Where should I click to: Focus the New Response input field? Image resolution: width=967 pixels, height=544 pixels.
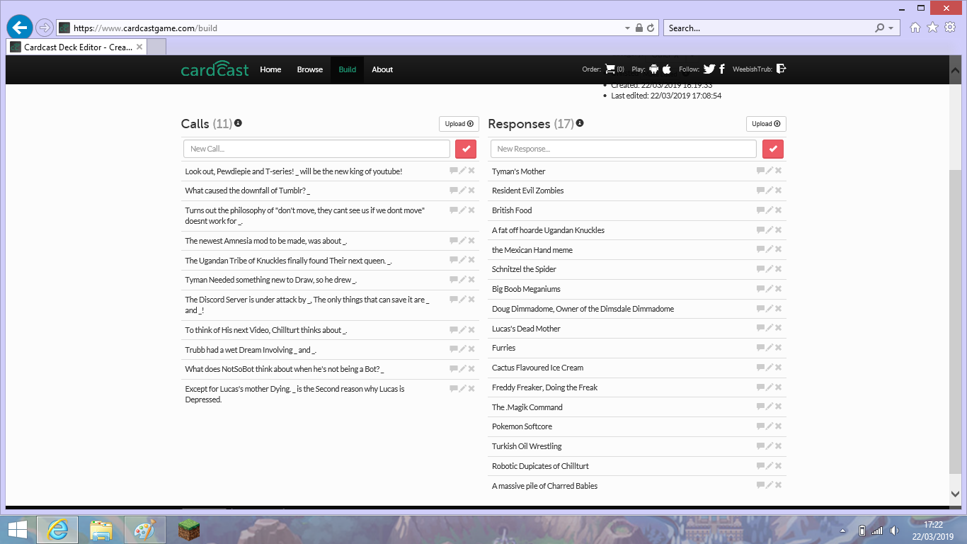pyautogui.click(x=624, y=149)
